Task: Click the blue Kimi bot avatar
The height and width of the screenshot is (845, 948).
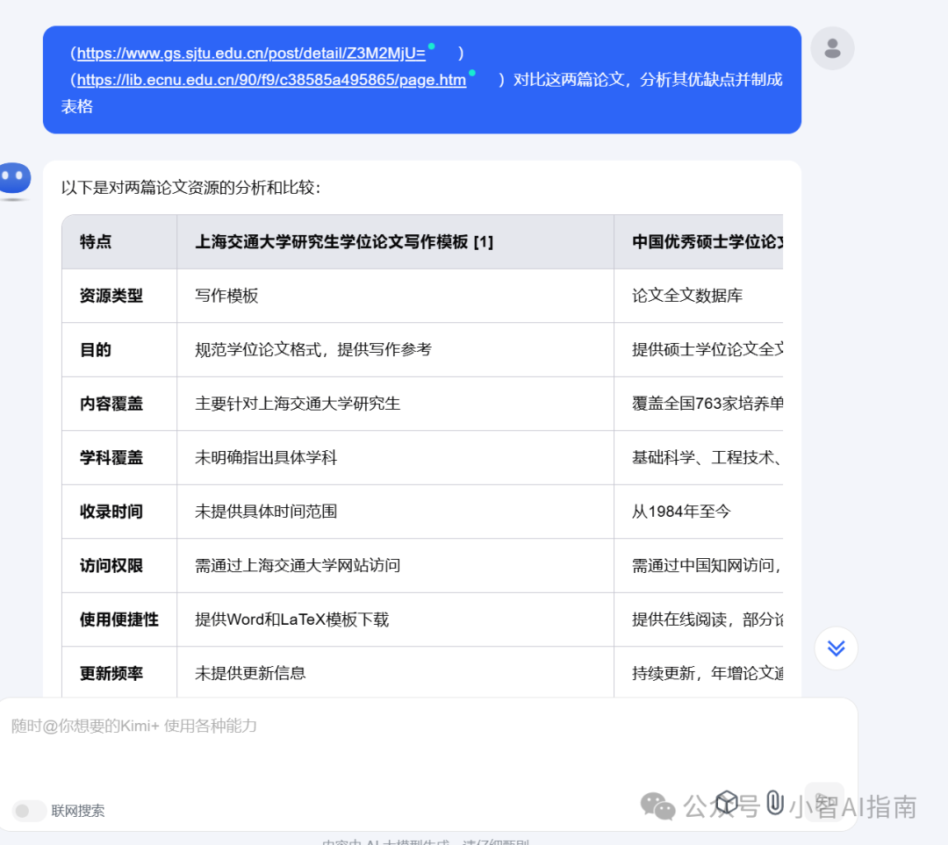Action: click(x=15, y=180)
